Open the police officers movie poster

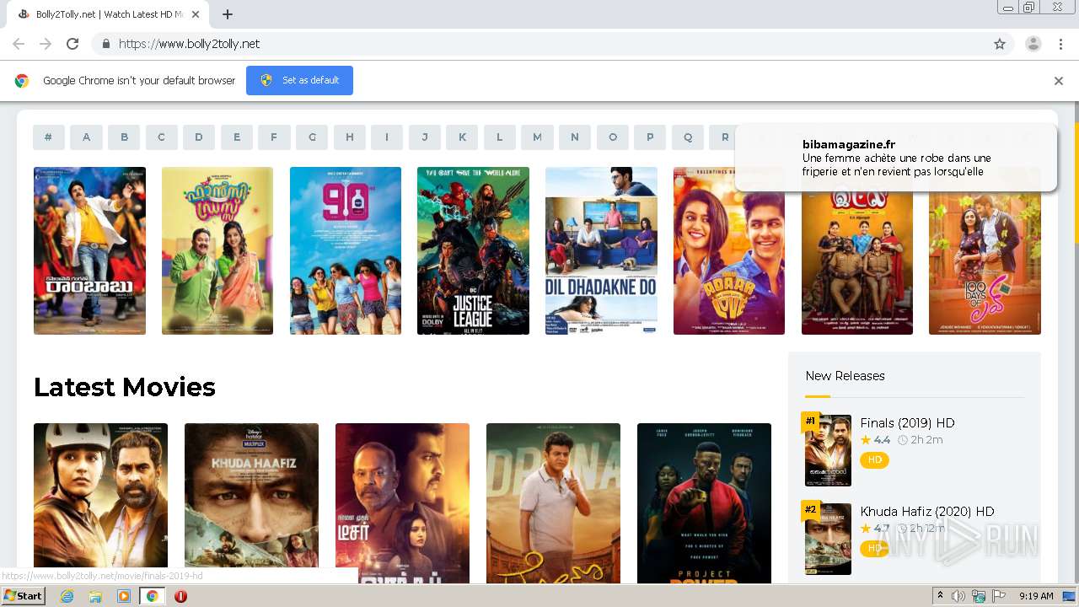857,261
